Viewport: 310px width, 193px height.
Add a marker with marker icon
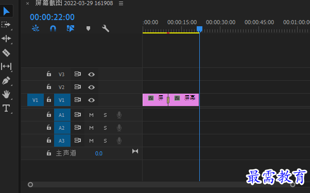[x=88, y=28]
